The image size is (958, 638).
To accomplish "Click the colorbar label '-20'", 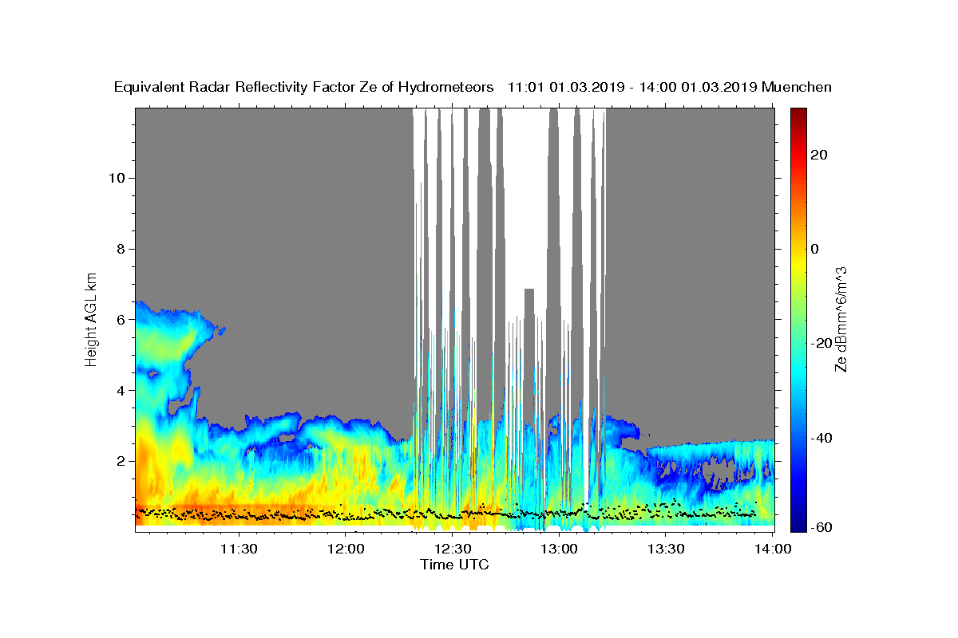I will click(x=821, y=344).
